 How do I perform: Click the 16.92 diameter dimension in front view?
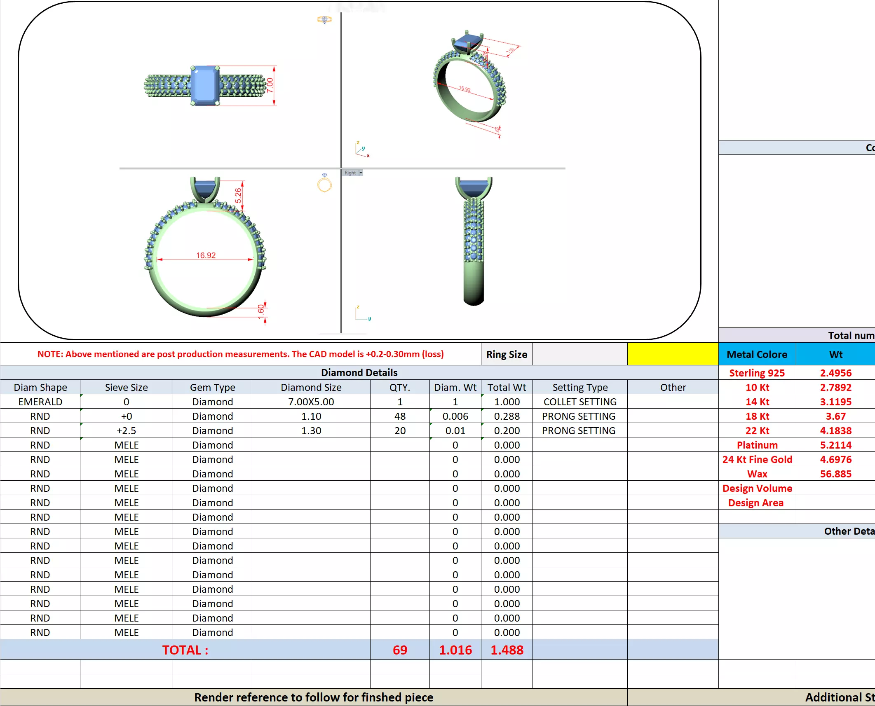[x=206, y=255]
